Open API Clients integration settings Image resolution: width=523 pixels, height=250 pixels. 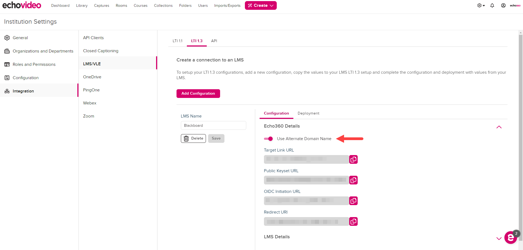click(118, 38)
